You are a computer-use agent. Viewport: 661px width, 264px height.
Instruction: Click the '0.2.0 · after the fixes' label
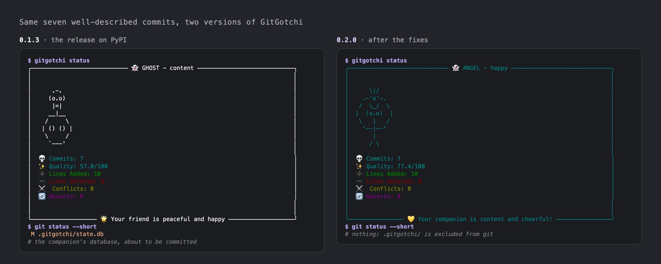tap(382, 40)
